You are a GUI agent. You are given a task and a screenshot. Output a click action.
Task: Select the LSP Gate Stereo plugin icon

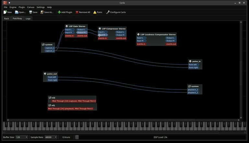click(x=67, y=26)
